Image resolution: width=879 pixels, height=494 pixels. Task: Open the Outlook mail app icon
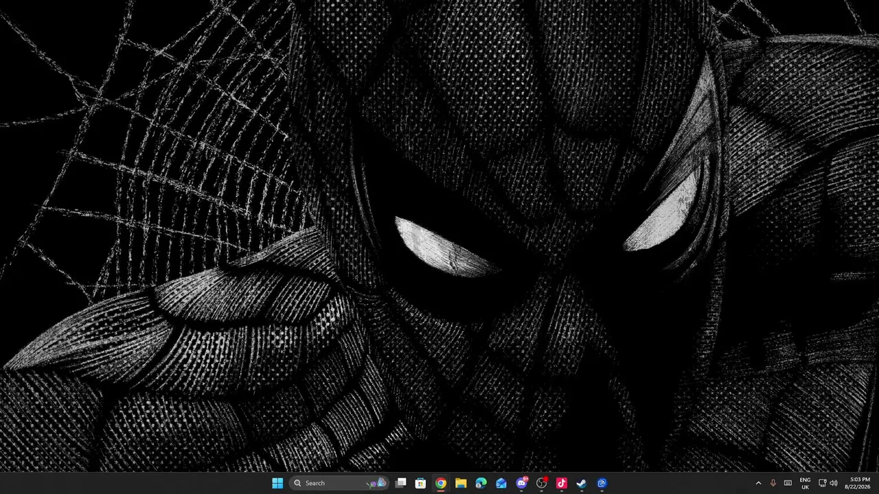(501, 483)
